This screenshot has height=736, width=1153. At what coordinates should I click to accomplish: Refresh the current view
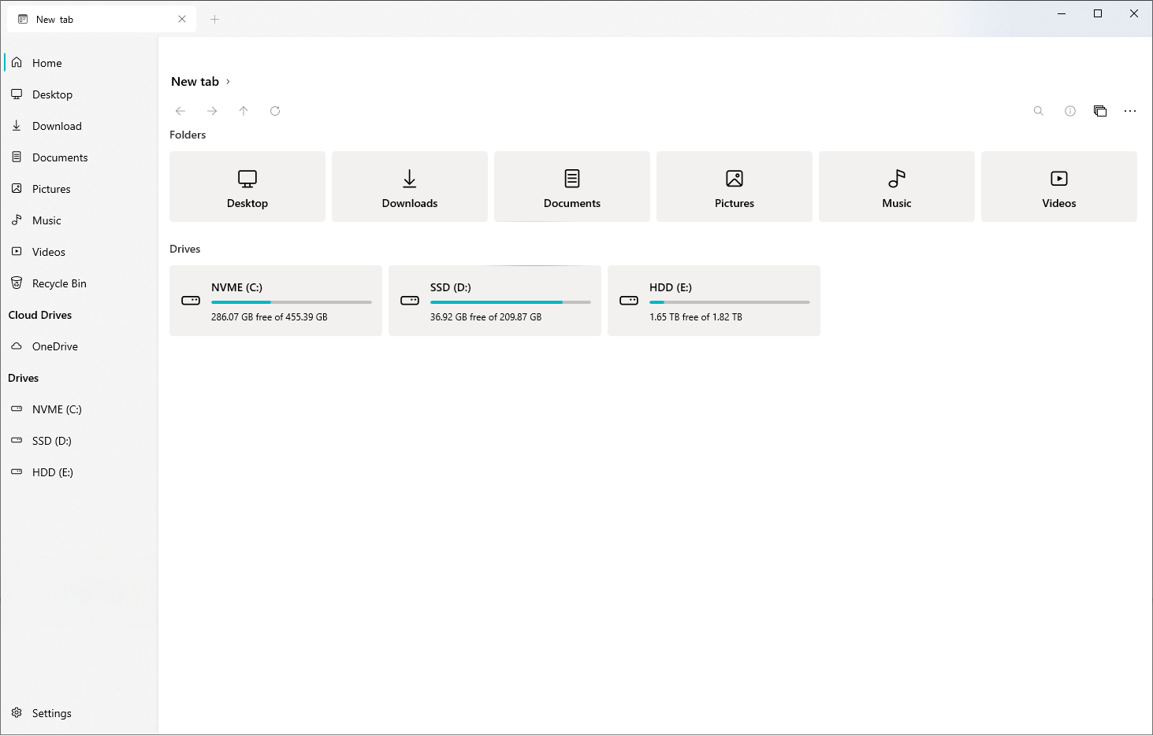click(275, 111)
